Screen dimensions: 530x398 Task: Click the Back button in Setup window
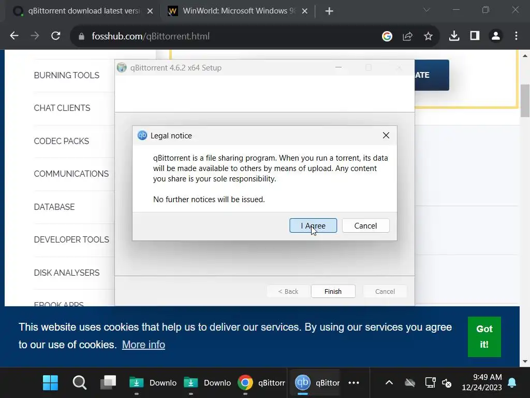[x=288, y=291]
